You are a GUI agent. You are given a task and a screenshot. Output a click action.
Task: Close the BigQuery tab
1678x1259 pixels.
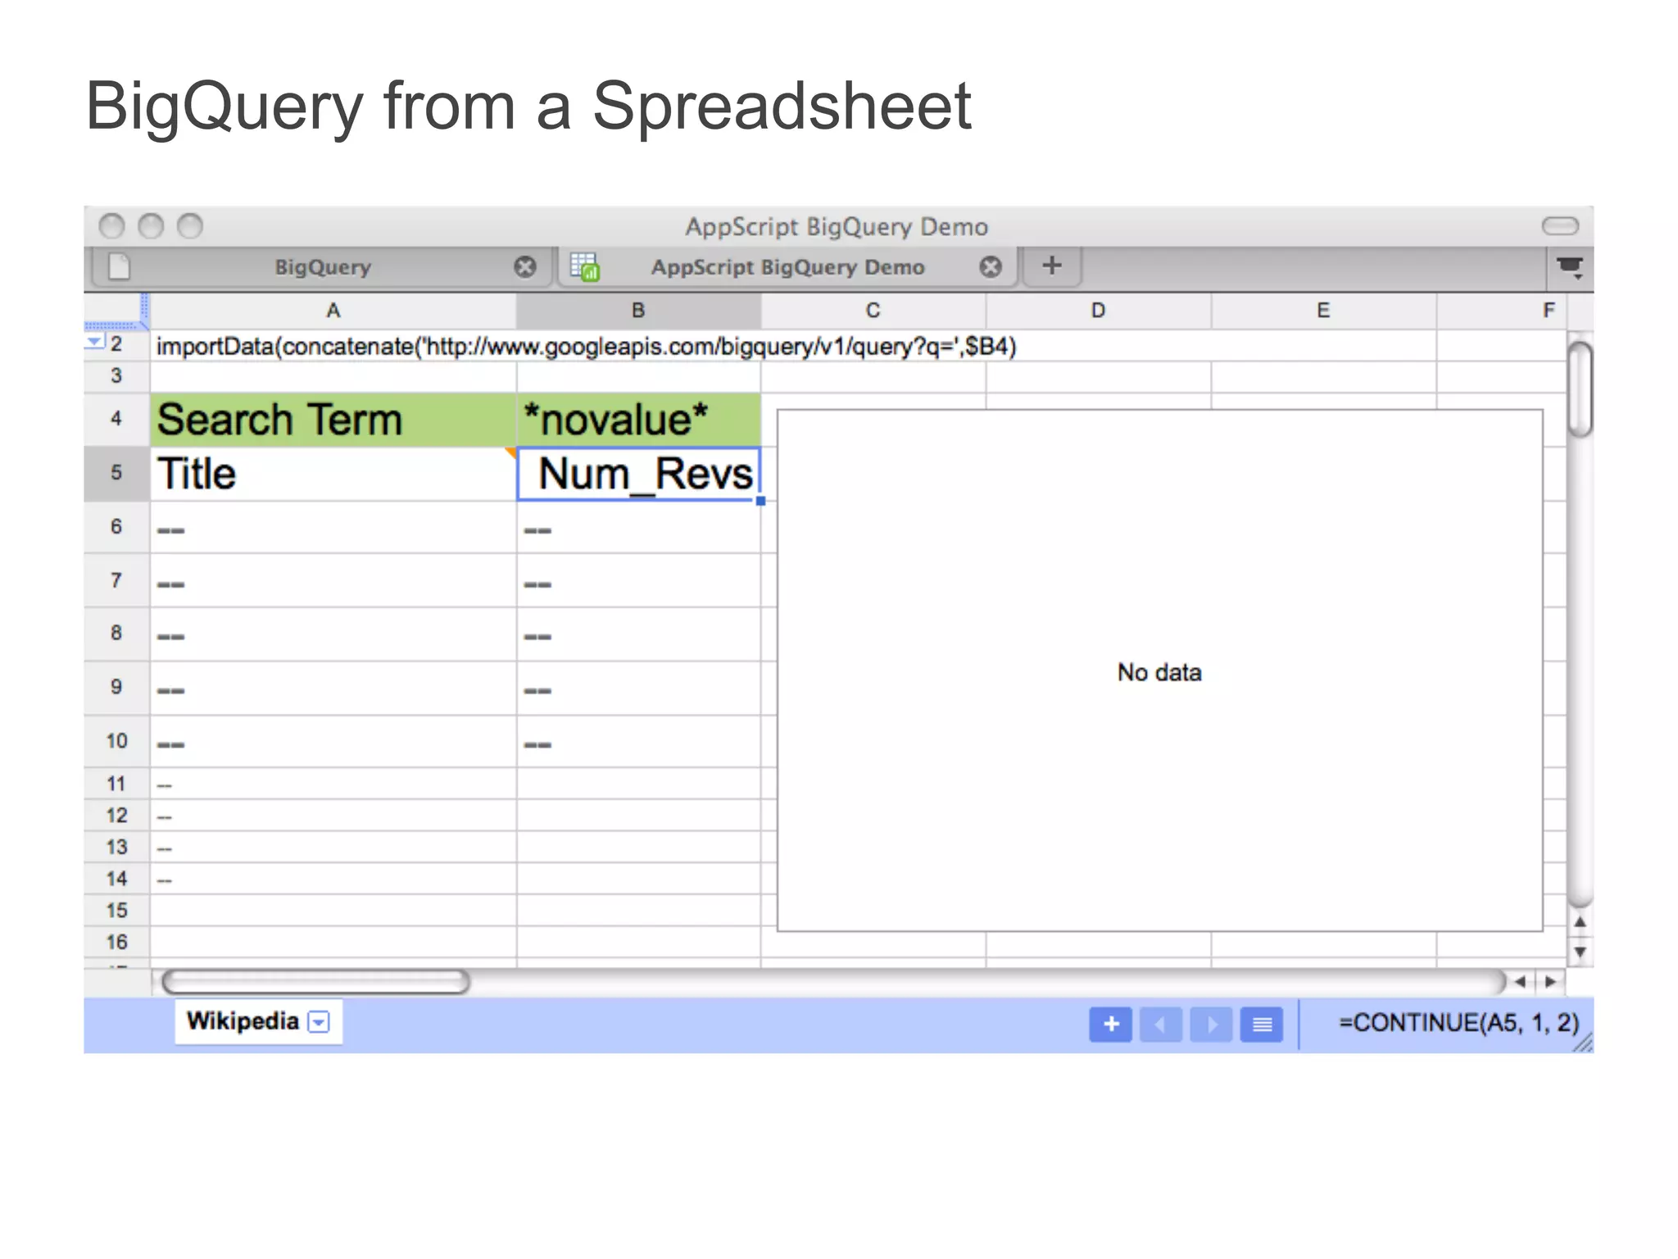pyautogui.click(x=525, y=267)
